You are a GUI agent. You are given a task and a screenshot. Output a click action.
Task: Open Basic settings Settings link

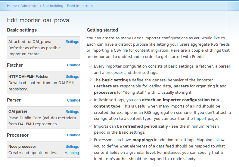click(x=72, y=42)
